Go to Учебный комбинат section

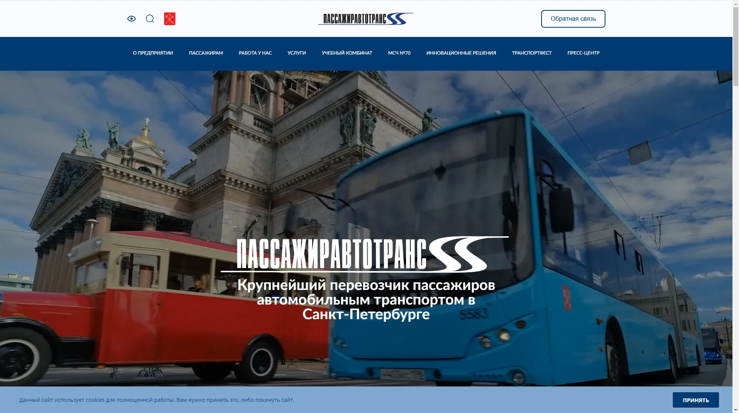(347, 53)
